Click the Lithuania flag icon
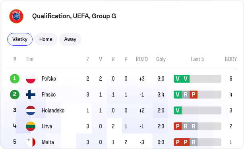 point(31,126)
